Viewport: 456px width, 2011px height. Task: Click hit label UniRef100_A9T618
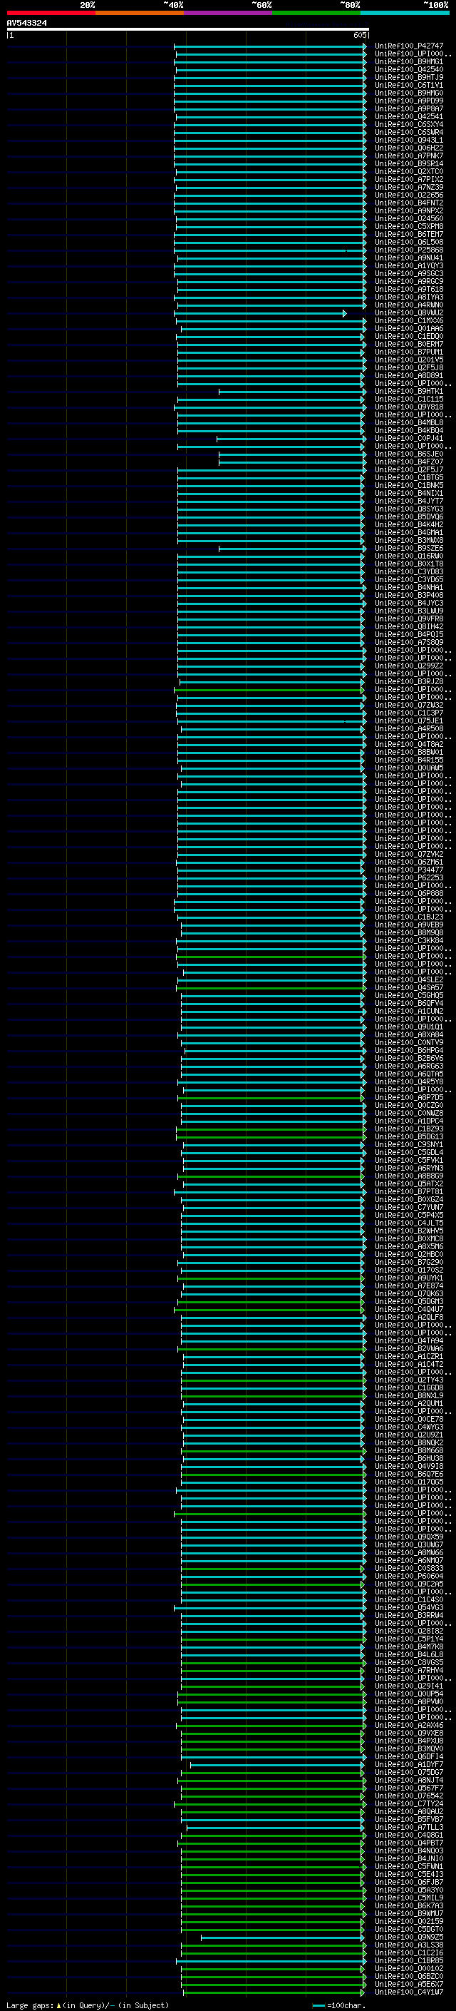click(x=409, y=290)
